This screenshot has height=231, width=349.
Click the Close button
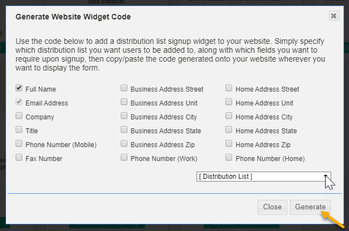272,207
